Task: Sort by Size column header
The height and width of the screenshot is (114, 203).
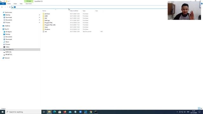Action: click(x=96, y=11)
